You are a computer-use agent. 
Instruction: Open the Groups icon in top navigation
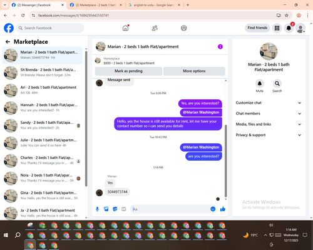tap(184, 28)
